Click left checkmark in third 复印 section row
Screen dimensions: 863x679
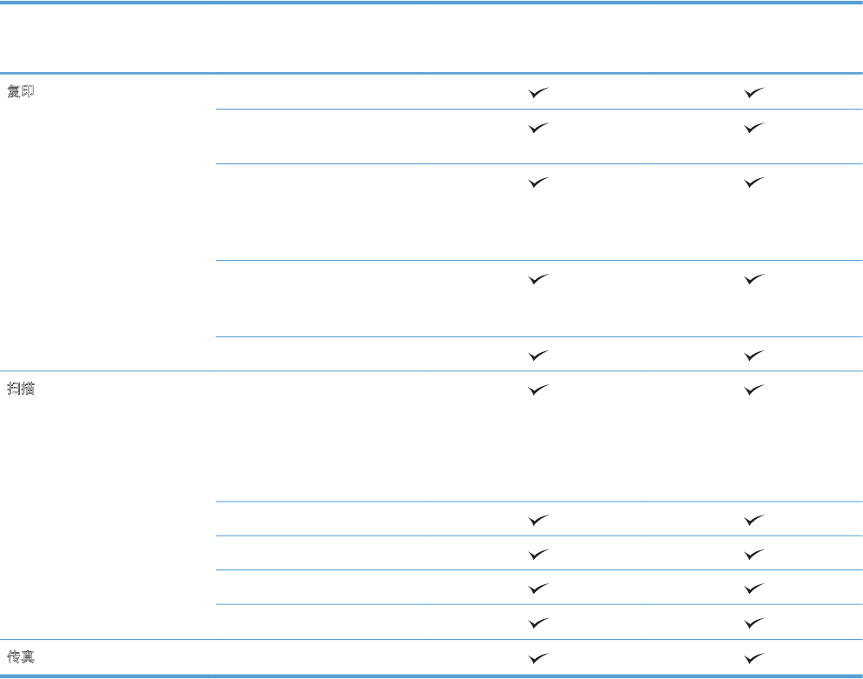pos(539,182)
